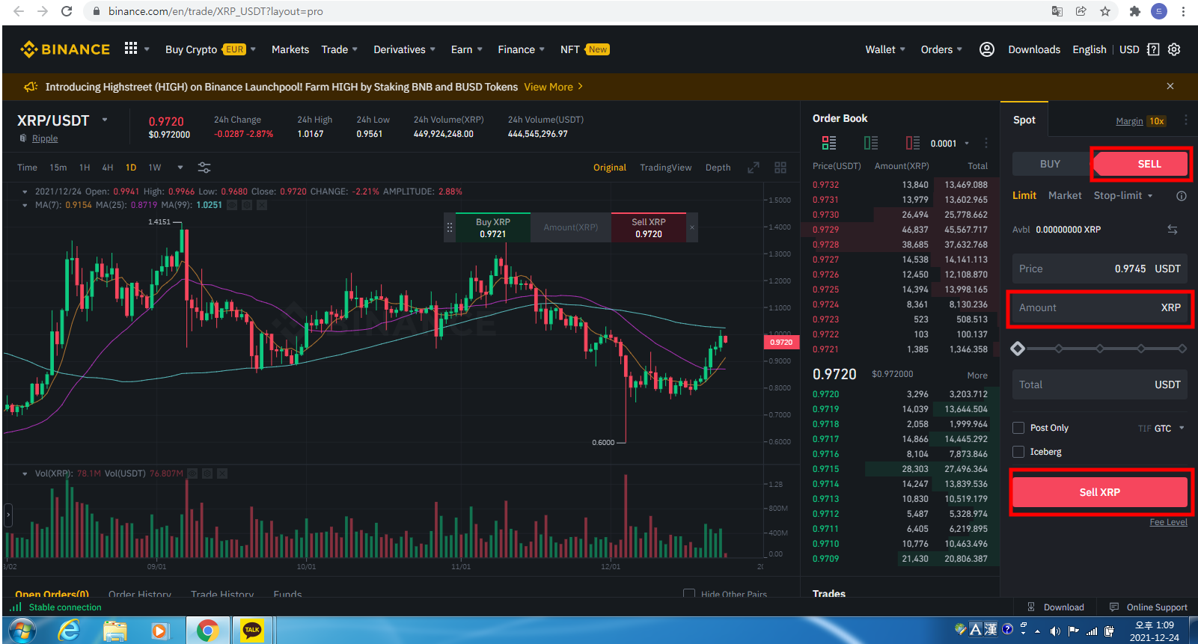Expand the XRP/USDT pair selector arrow
The height and width of the screenshot is (644, 1198).
click(105, 120)
